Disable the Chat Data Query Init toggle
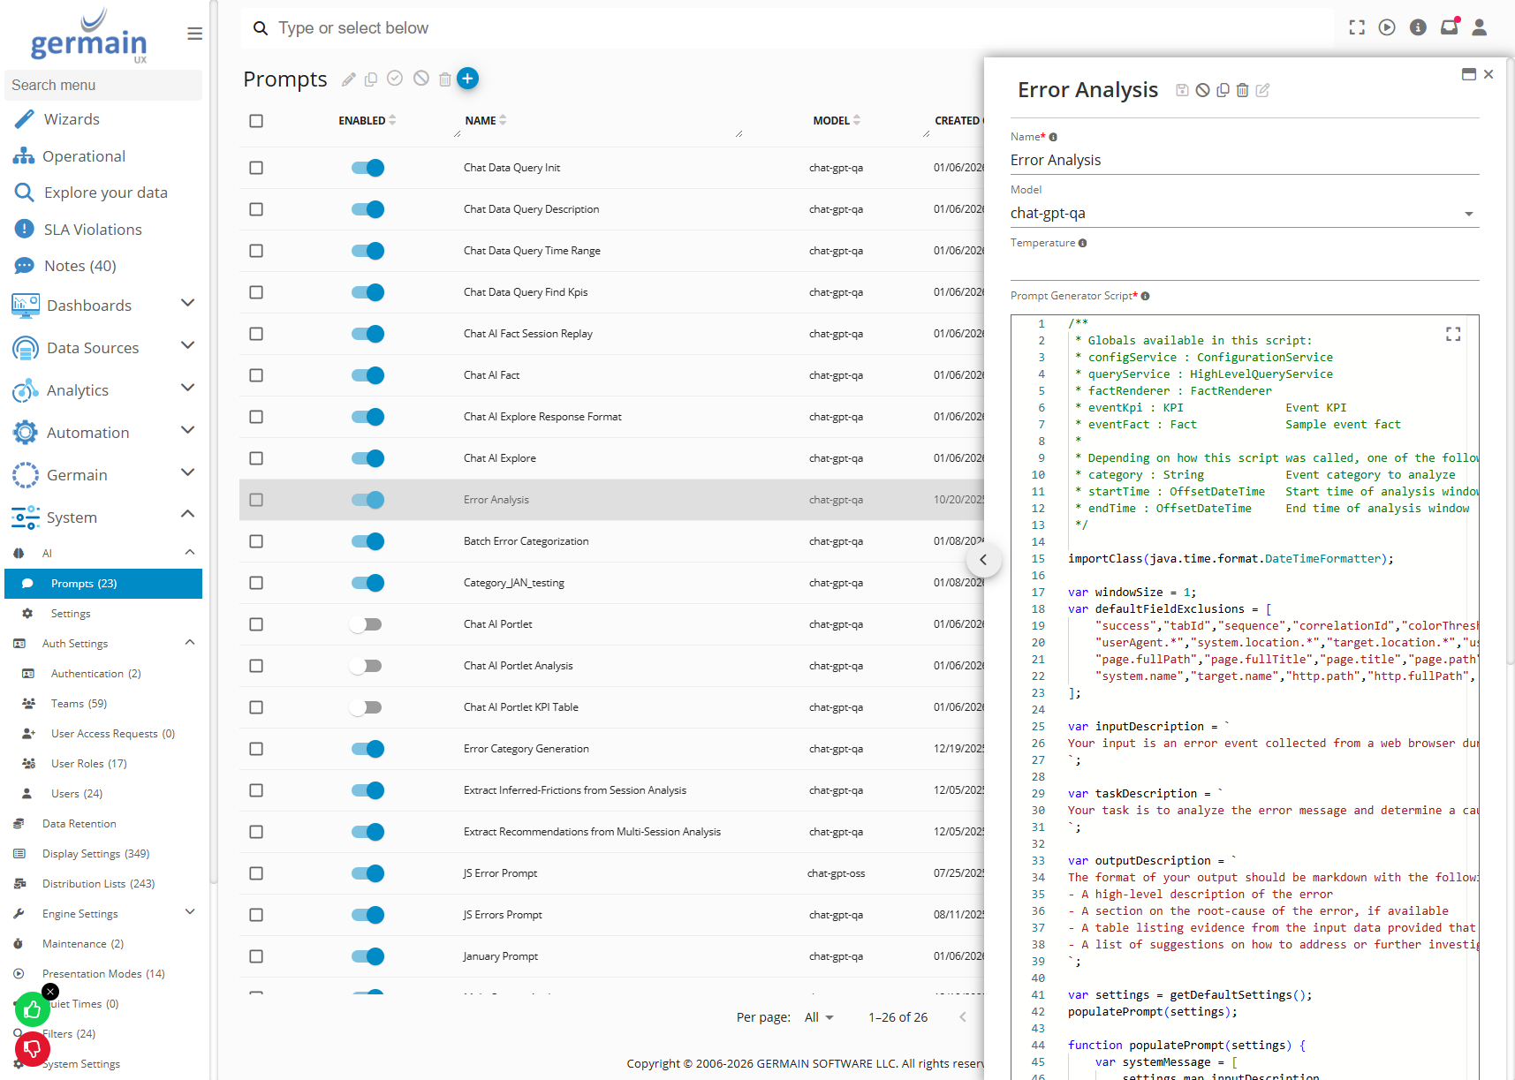Viewport: 1515px width, 1080px height. tap(367, 168)
